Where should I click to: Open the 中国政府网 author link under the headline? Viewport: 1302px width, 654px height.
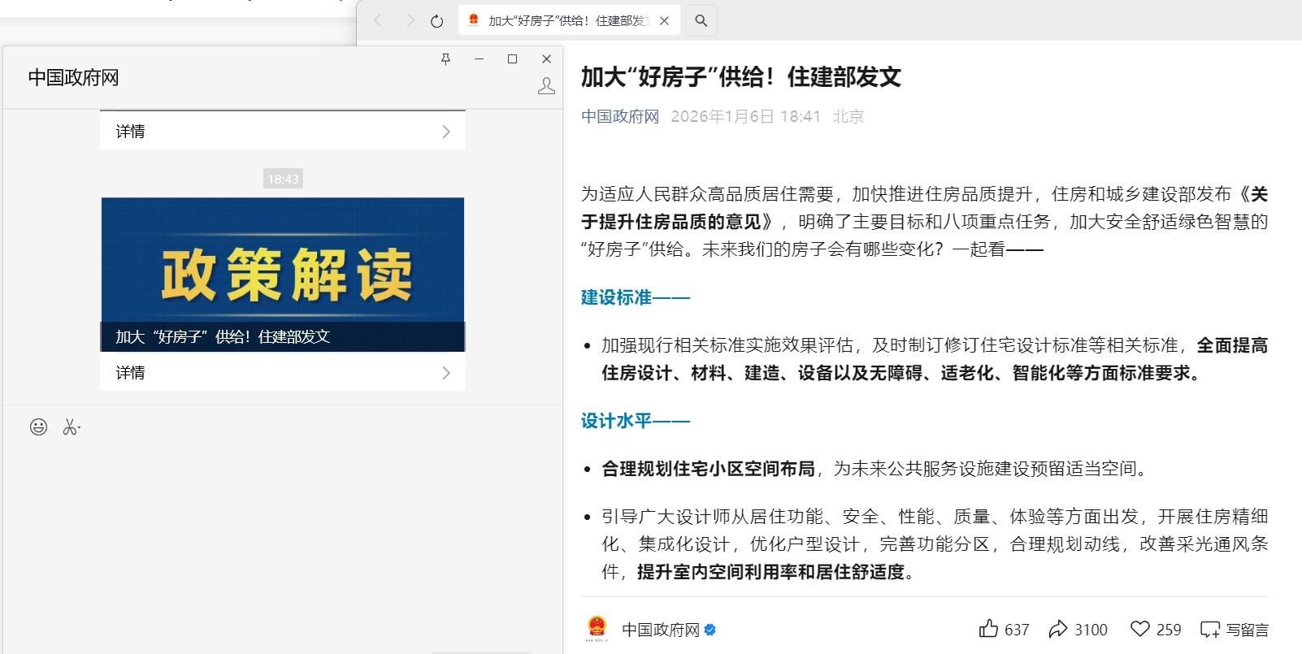point(620,117)
